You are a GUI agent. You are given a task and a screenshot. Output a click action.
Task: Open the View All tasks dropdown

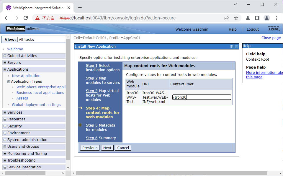[x=42, y=40]
